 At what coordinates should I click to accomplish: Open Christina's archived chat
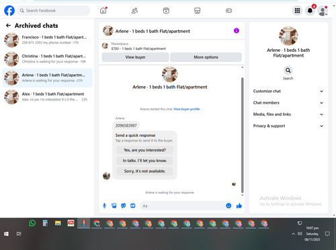[x=47, y=59]
